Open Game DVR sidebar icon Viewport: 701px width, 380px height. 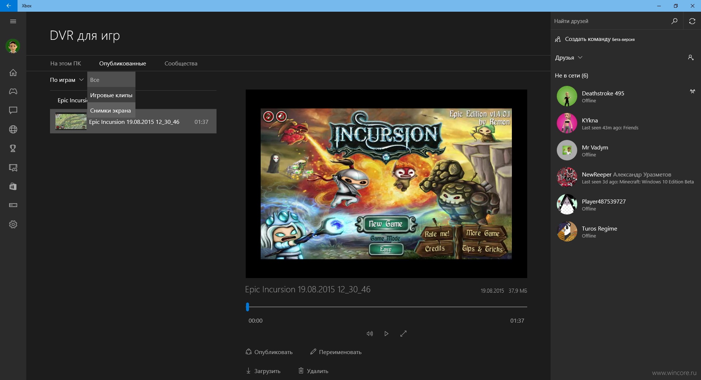(x=13, y=167)
